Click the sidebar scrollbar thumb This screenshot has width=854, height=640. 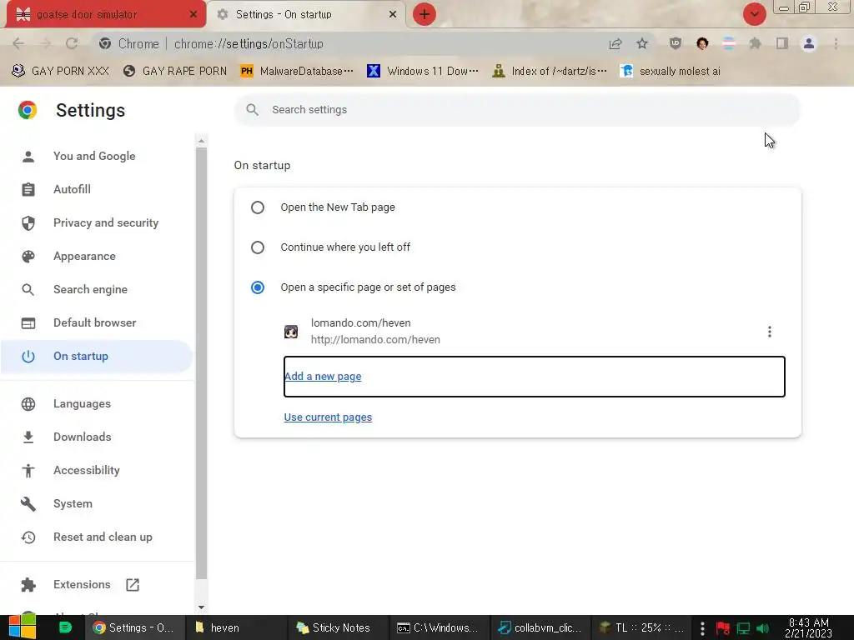(x=202, y=363)
